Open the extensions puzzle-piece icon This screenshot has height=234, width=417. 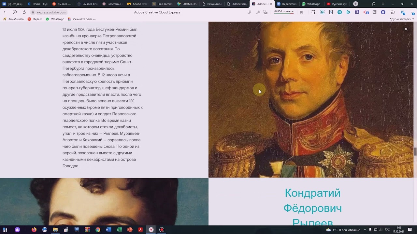click(393, 12)
